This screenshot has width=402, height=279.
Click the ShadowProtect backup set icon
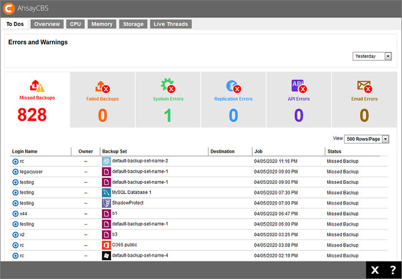click(106, 203)
